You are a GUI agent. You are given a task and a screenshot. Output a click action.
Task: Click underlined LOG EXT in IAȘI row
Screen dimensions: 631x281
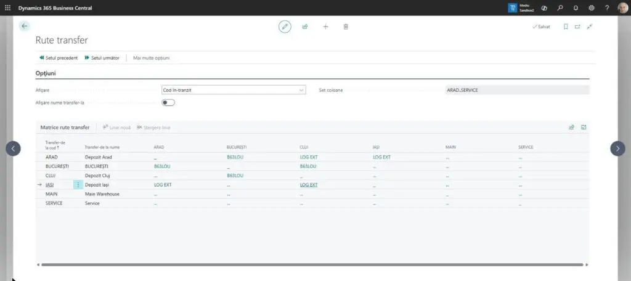click(x=309, y=185)
